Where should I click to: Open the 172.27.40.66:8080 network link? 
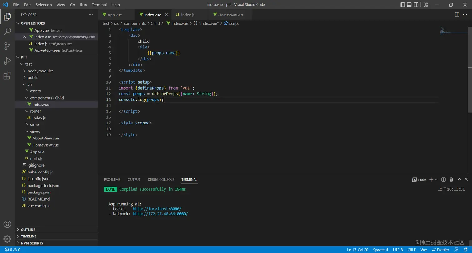[160, 214]
